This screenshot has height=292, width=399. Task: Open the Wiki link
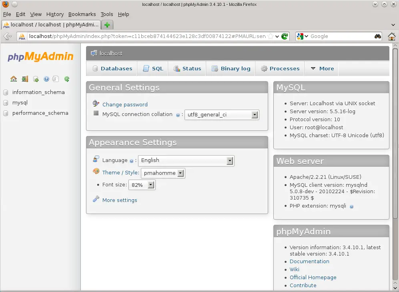click(295, 269)
